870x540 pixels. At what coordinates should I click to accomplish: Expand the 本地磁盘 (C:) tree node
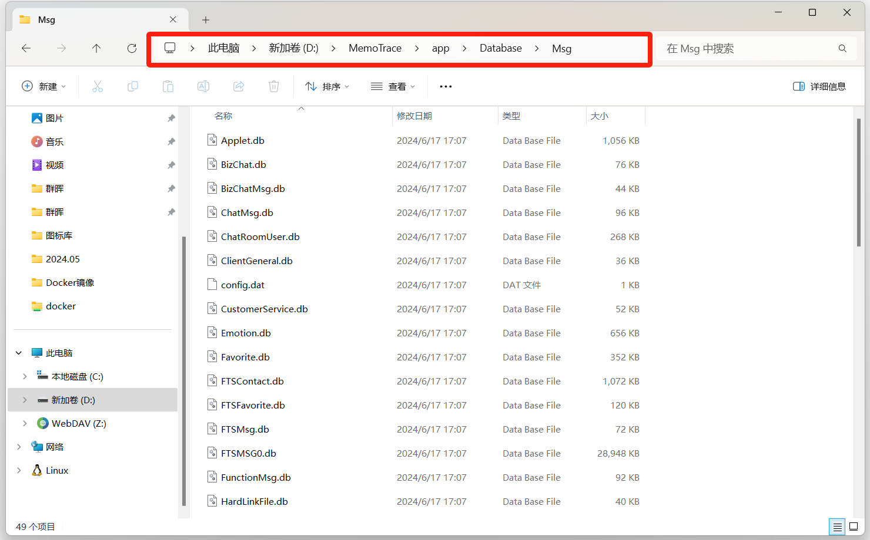tap(25, 377)
